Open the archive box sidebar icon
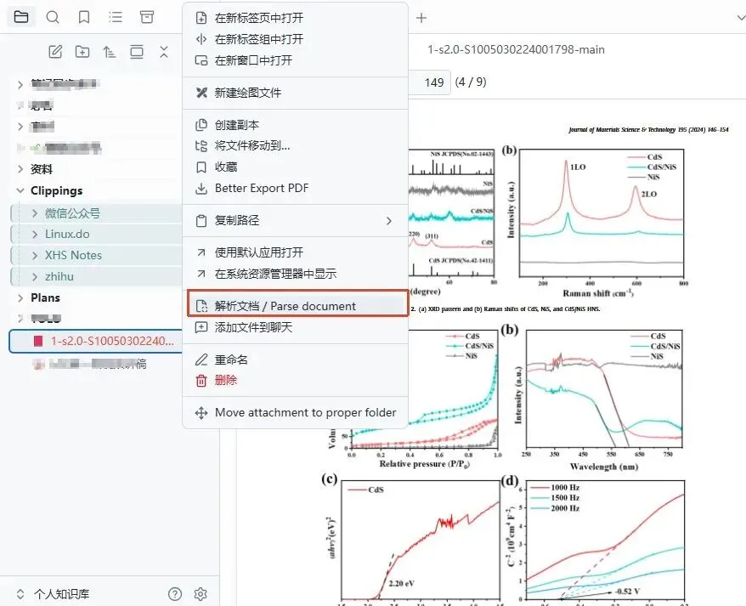Viewport: 746px width, 606px height. point(146,17)
